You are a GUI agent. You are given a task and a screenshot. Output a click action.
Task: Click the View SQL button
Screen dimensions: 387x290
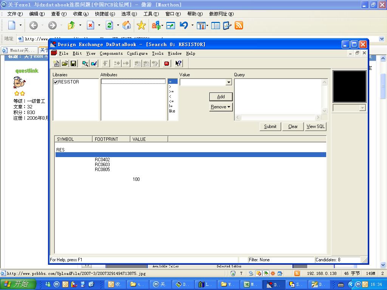[316, 126]
